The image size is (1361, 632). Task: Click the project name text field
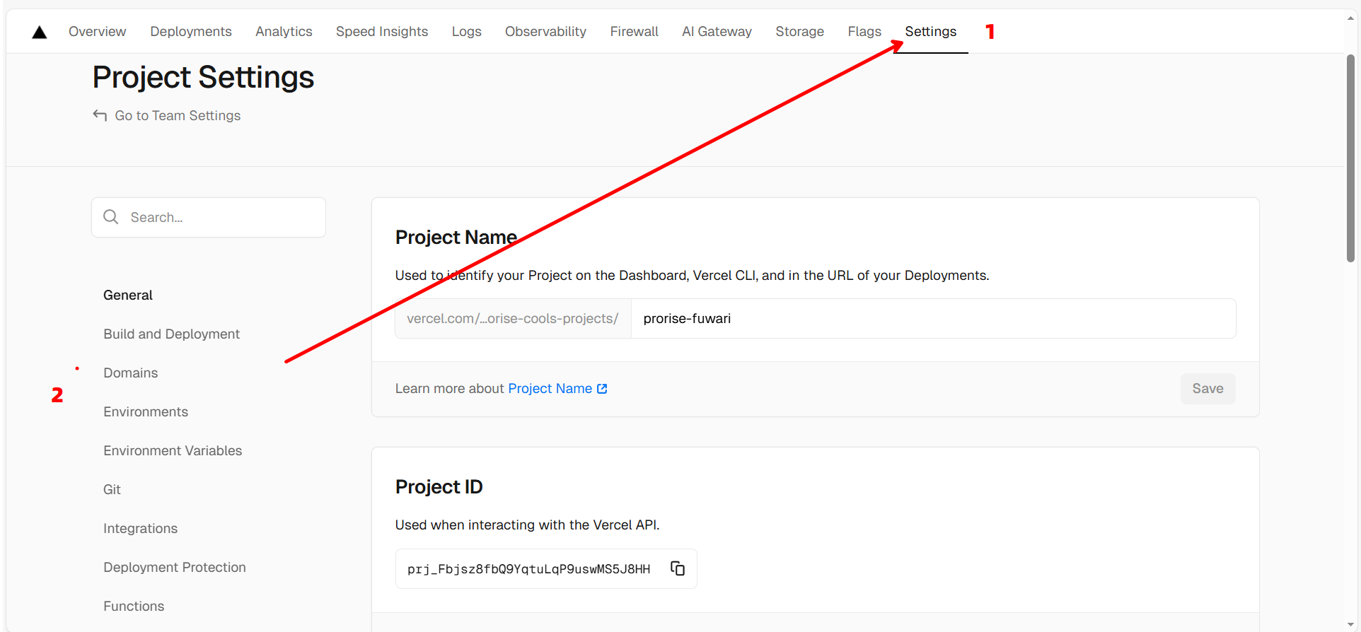point(932,319)
